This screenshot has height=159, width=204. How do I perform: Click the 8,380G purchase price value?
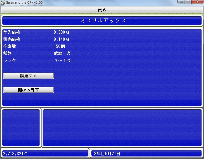pyautogui.click(x=62, y=32)
